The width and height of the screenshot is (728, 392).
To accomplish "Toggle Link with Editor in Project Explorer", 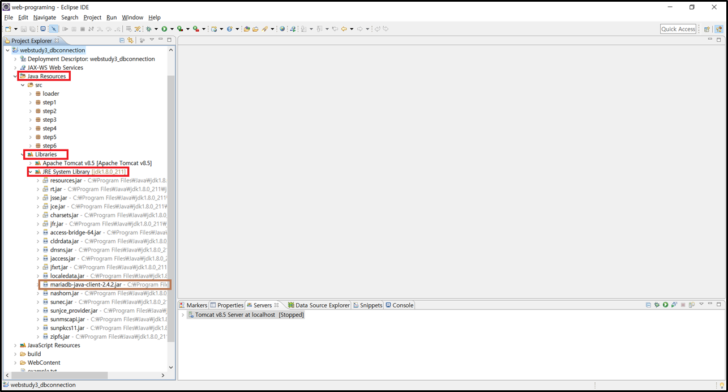I will pyautogui.click(x=130, y=40).
